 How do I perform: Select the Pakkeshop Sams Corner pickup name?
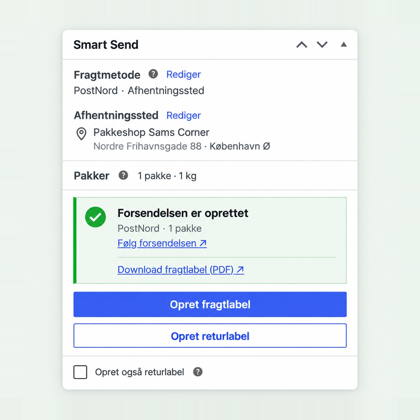151,132
